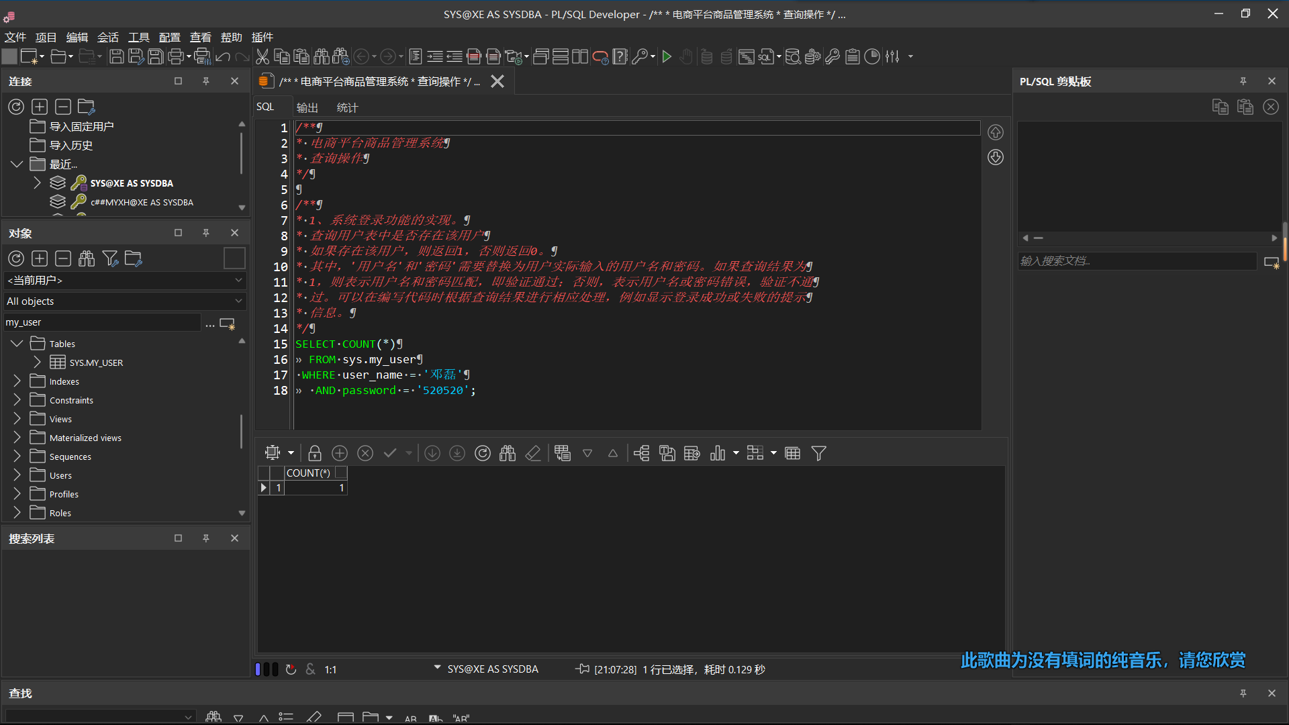Click the my_user search input field
The image size is (1289, 725).
click(x=101, y=322)
